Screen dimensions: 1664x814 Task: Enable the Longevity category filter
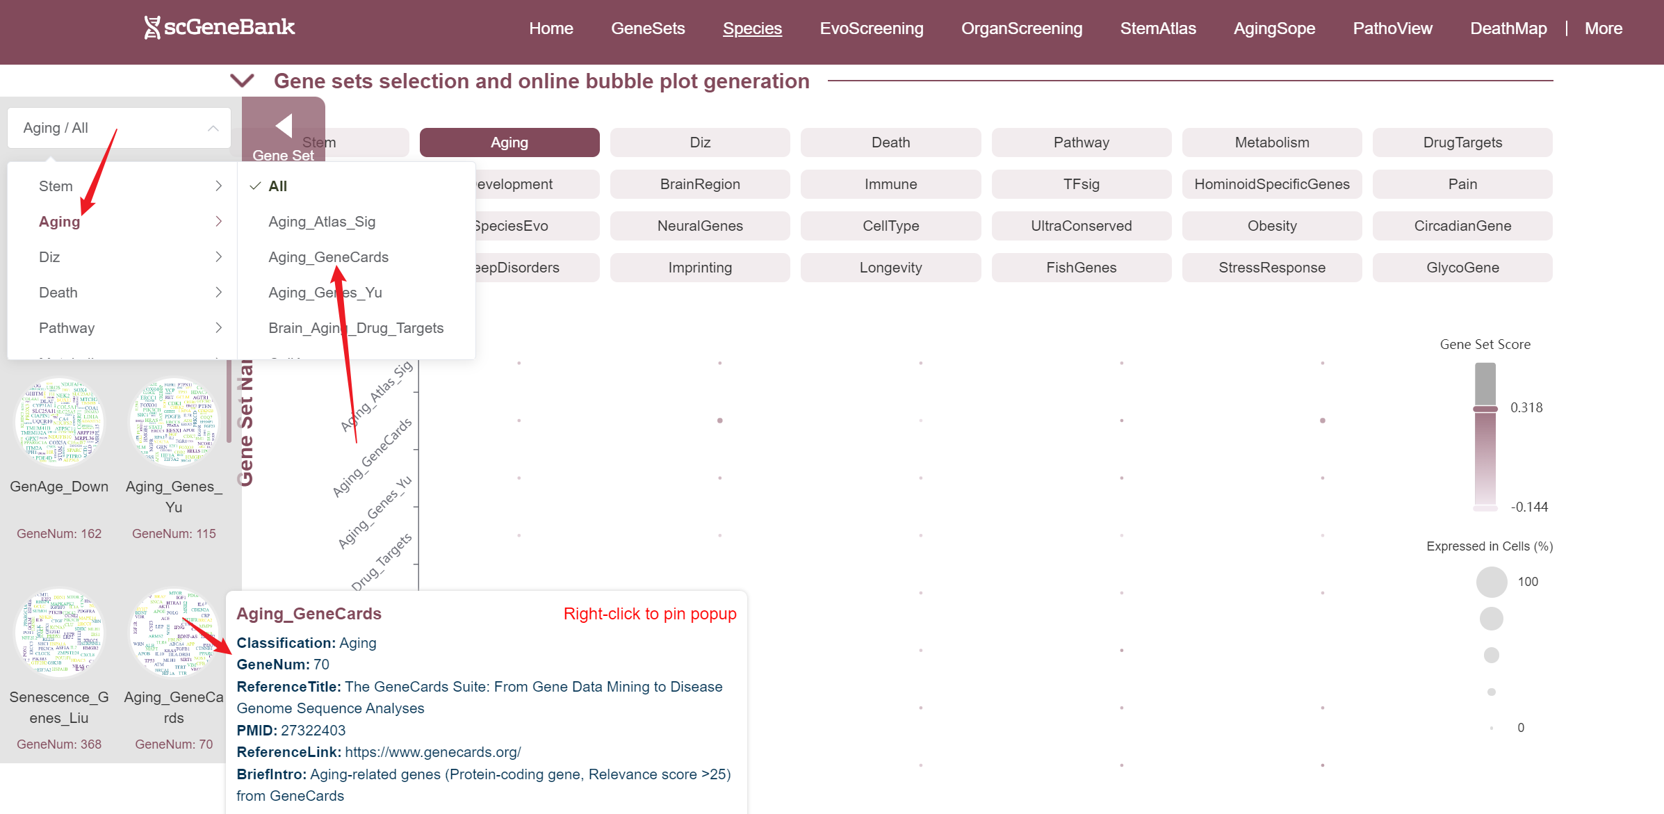click(x=890, y=268)
